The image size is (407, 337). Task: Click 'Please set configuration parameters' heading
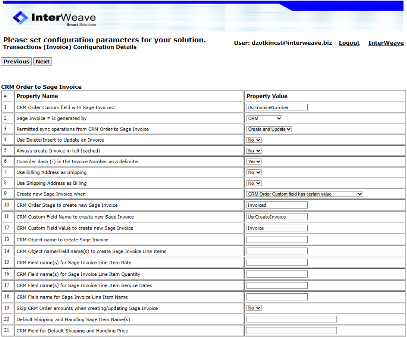(104, 40)
